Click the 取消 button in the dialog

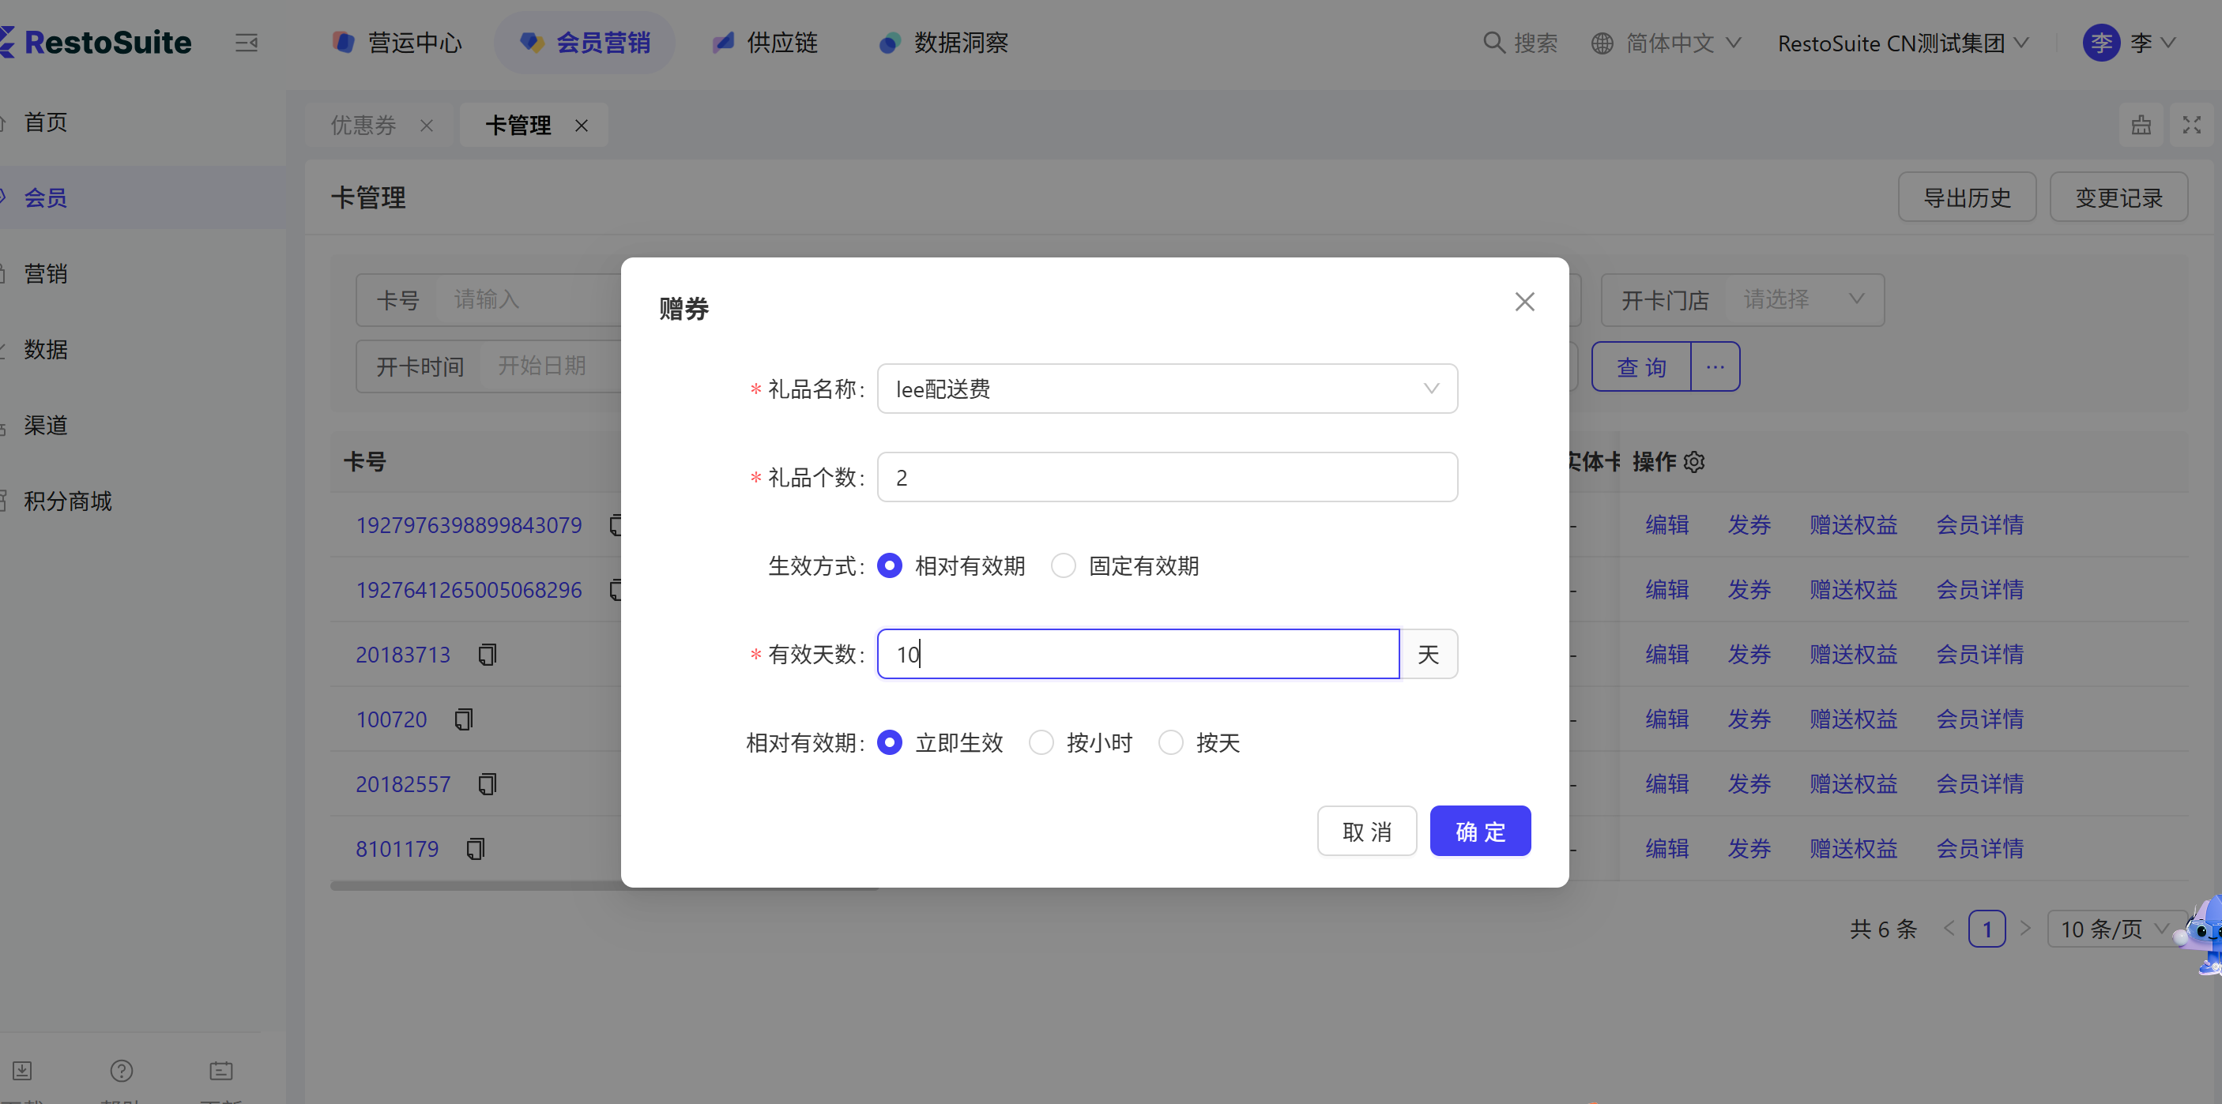[1366, 832]
